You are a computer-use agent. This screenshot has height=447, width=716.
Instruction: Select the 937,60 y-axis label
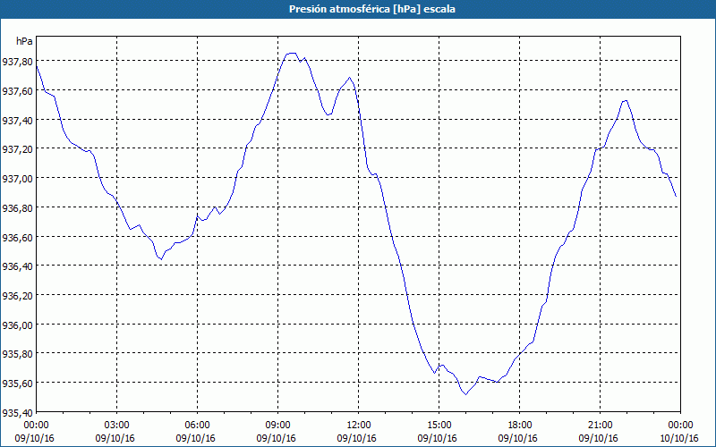click(x=17, y=91)
